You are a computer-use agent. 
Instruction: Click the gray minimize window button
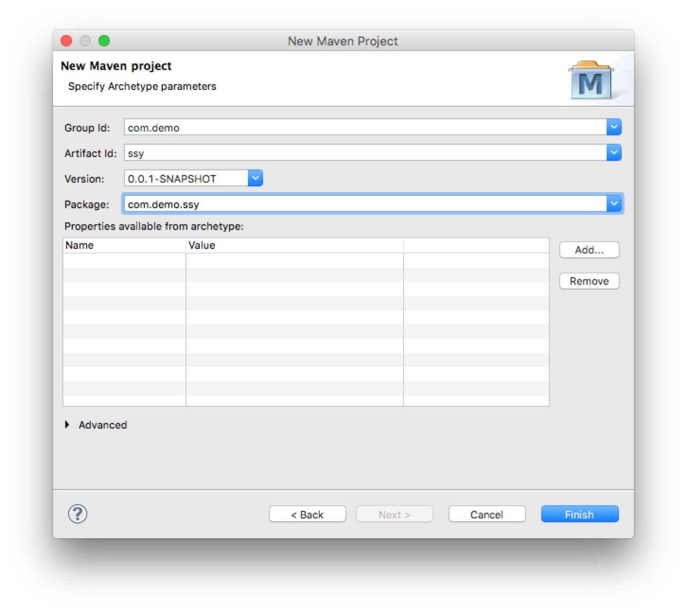point(85,41)
